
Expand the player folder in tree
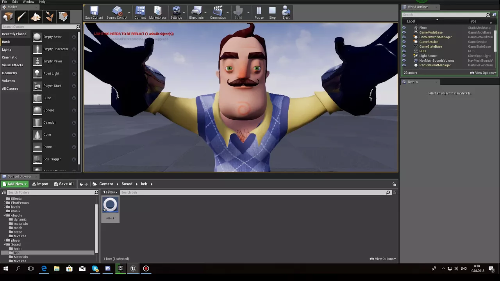5,240
